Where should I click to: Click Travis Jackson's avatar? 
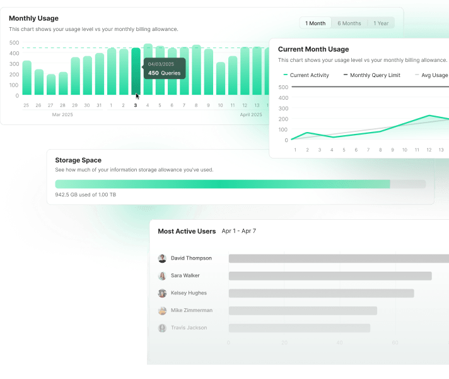click(162, 328)
